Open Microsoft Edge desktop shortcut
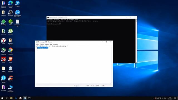 pos(11,4)
